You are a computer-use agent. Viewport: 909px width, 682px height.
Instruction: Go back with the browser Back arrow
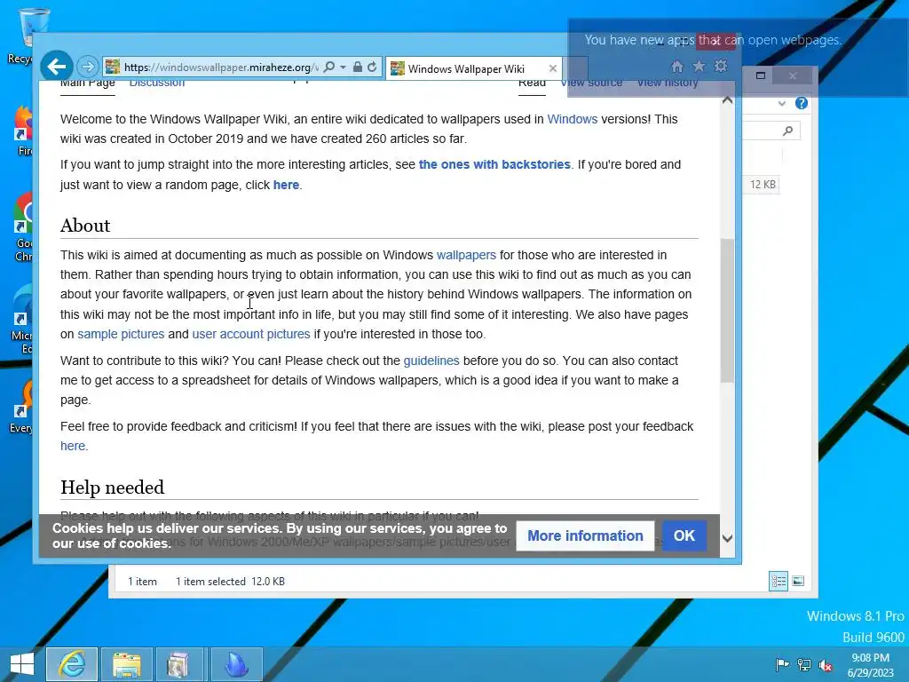[x=56, y=67]
